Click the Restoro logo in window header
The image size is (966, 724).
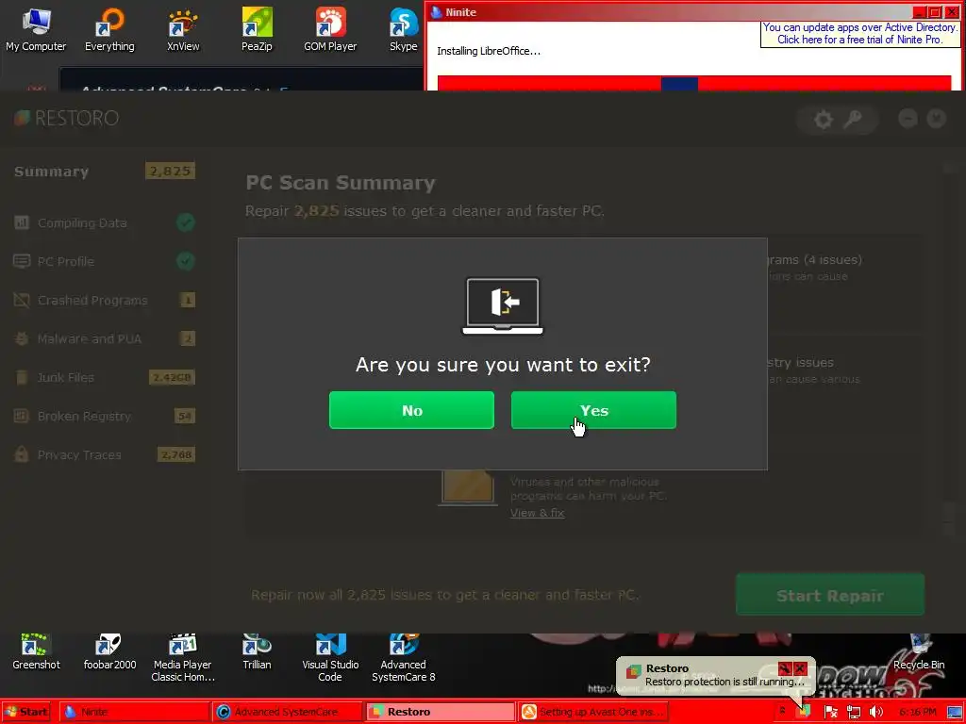pos(67,118)
